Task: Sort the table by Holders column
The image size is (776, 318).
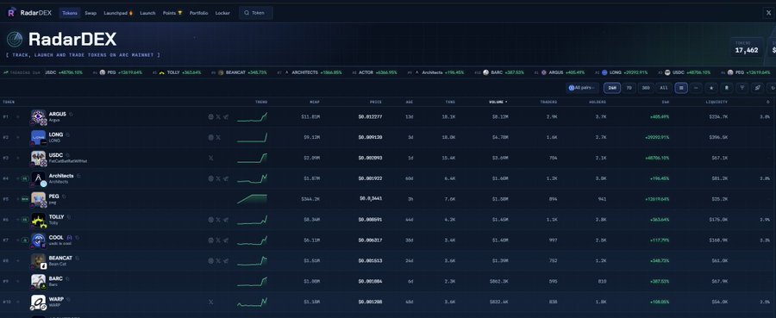Action: click(598, 102)
